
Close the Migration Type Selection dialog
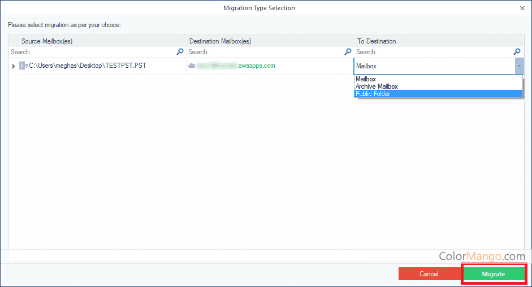point(521,8)
